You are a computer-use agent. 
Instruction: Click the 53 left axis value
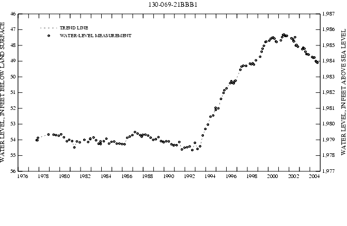tap(13, 124)
